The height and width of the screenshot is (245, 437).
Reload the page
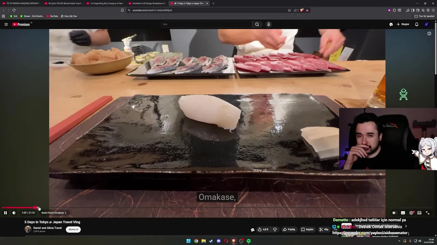(14, 10)
